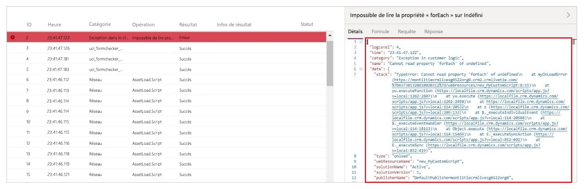Click the Statut column header

pos(307,24)
